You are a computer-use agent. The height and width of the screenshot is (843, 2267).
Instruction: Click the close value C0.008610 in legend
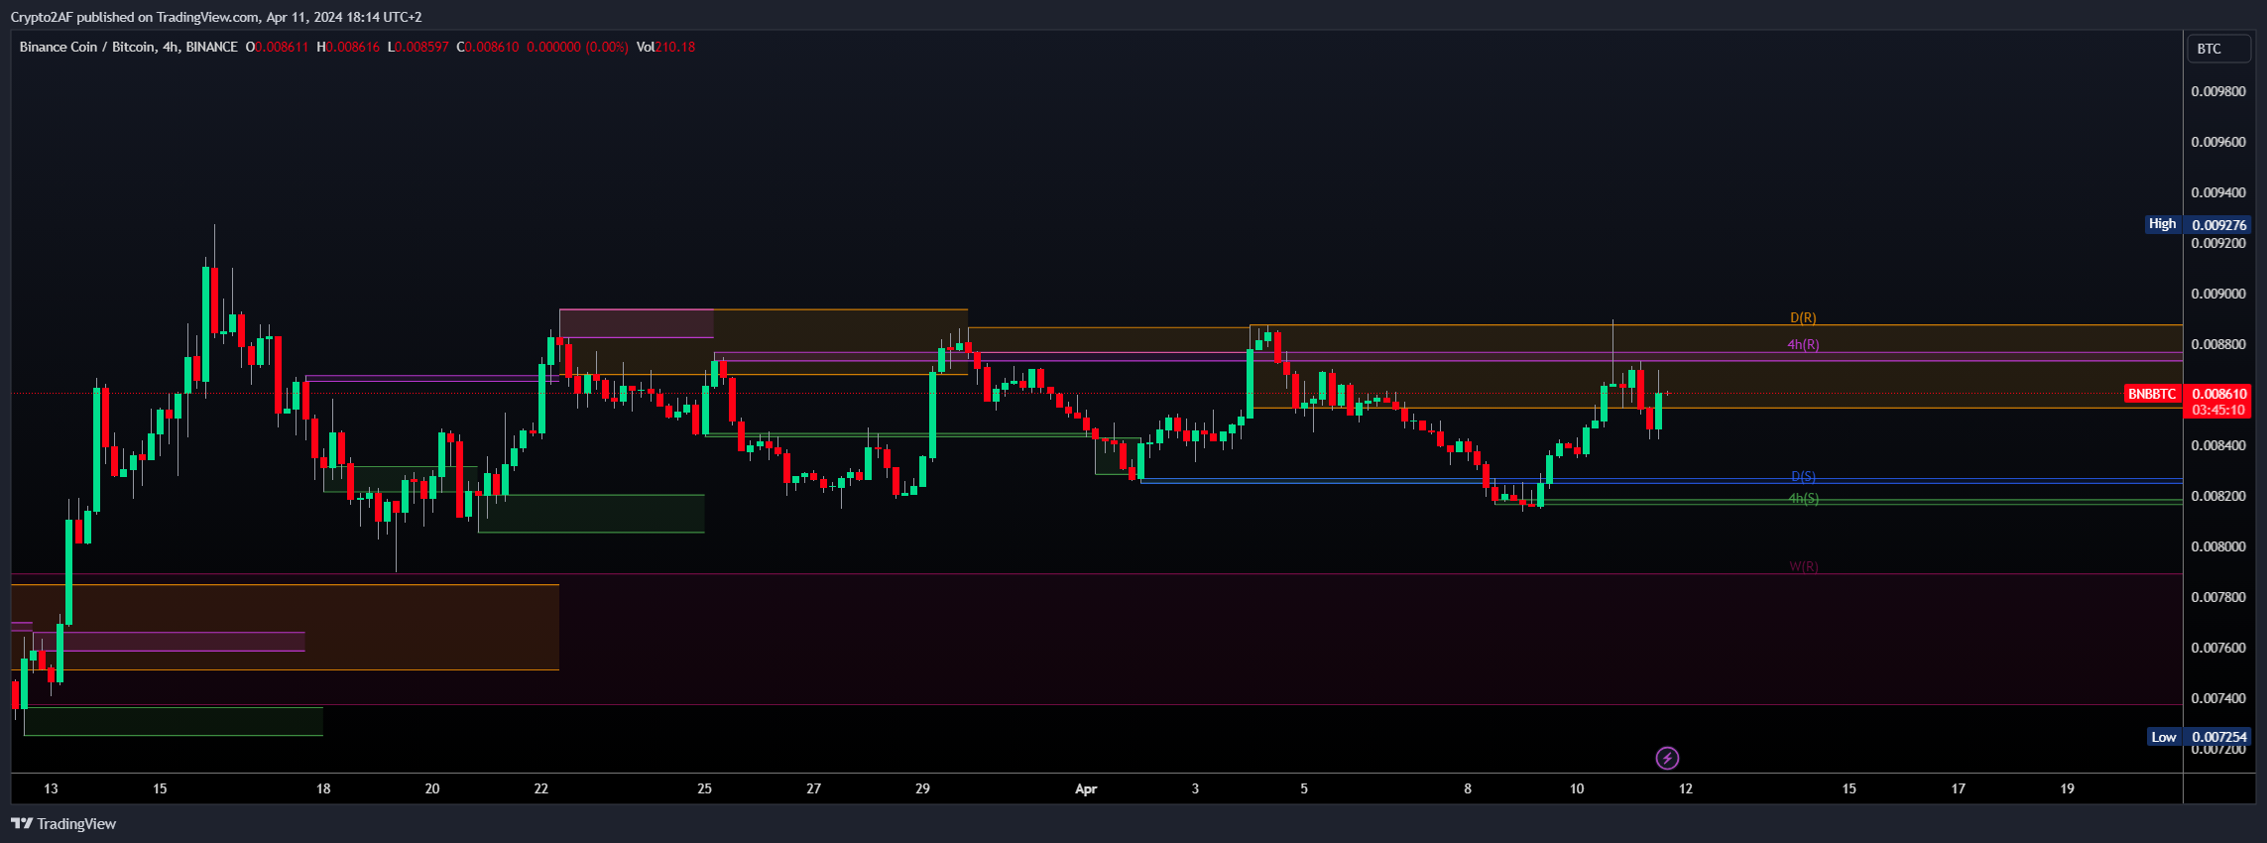click(x=488, y=47)
